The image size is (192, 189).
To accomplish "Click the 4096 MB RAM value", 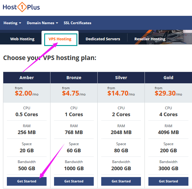I will pyautogui.click(x=168, y=132).
